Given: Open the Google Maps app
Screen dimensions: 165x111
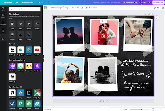Looking at the screenshot, I should coord(37,93).
